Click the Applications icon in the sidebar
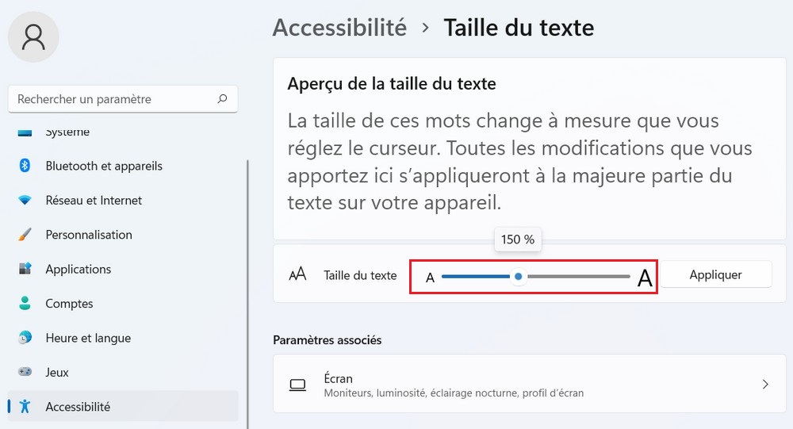The height and width of the screenshot is (429, 793). [25, 269]
